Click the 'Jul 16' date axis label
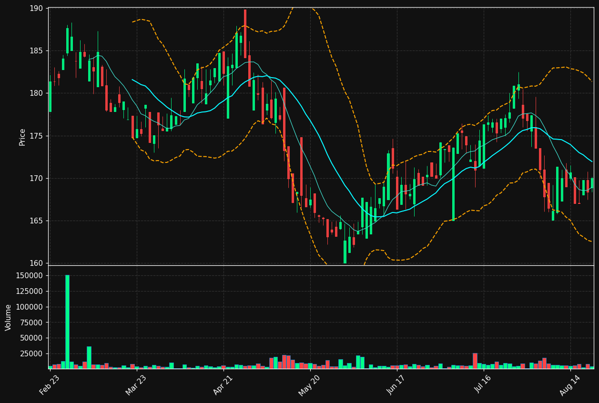This screenshot has width=599, height=403. (x=484, y=385)
